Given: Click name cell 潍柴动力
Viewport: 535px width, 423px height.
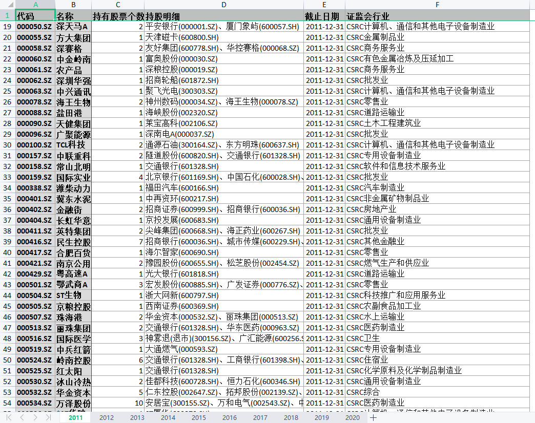Looking at the screenshot, I should coord(73,188).
